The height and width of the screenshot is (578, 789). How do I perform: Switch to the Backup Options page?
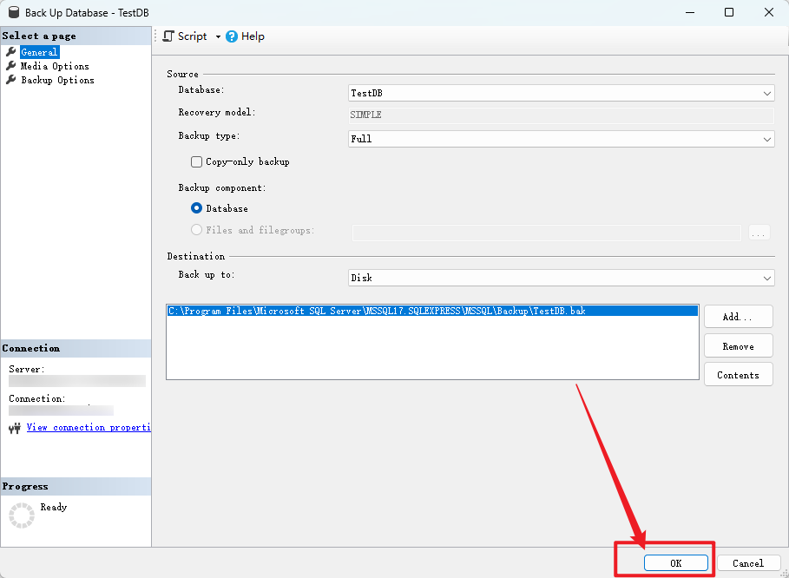tap(57, 80)
